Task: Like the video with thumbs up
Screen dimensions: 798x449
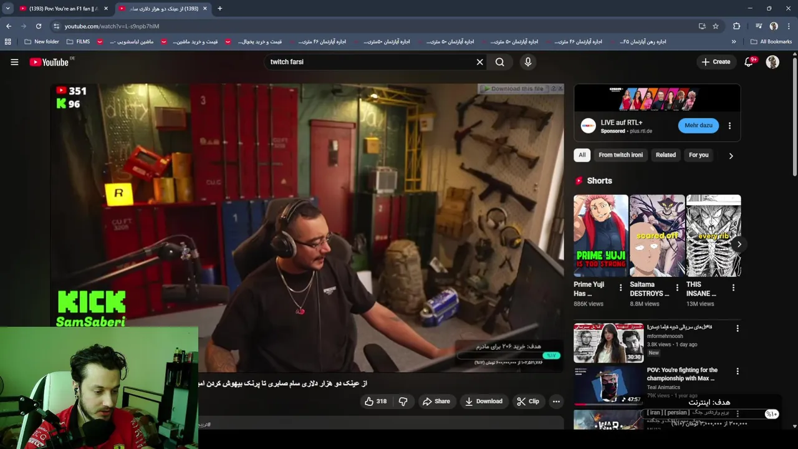Action: click(x=376, y=402)
